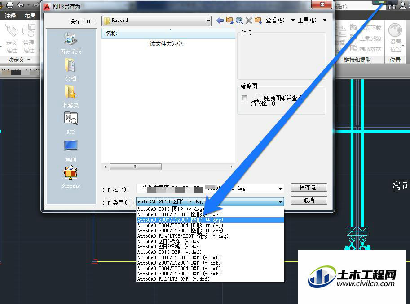Expand the 块定义 ribbon panel
The width and height of the screenshot is (410, 304).
pos(19,60)
